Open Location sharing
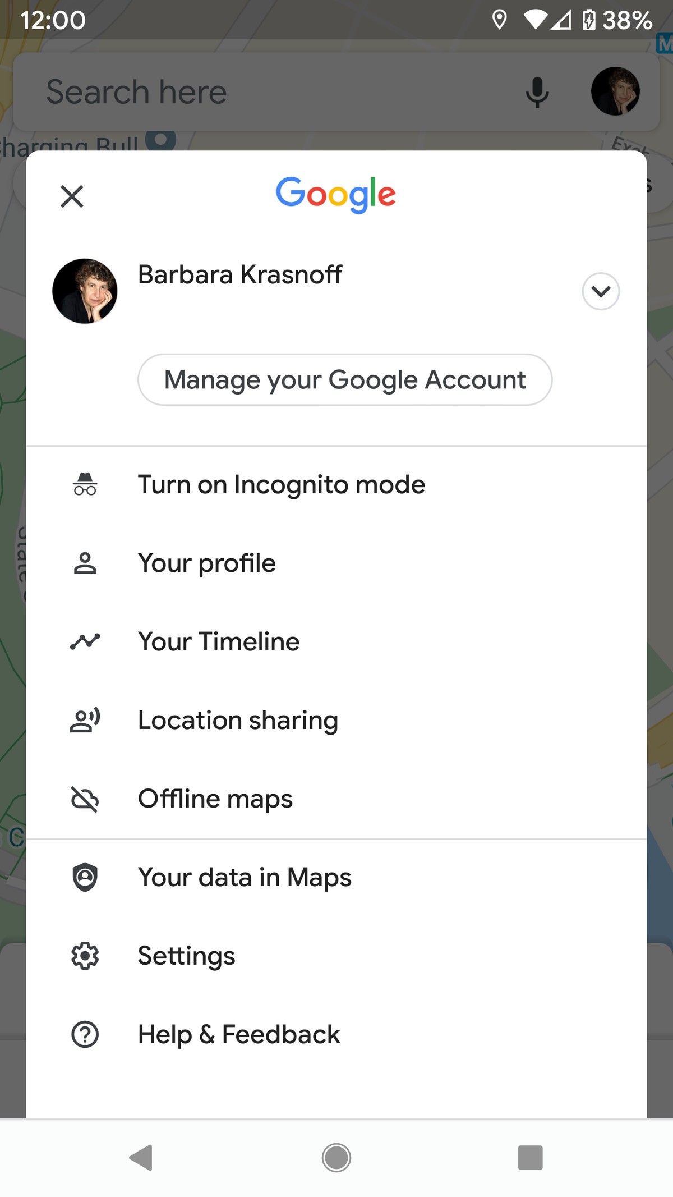Viewport: 673px width, 1197px height. tap(336, 720)
